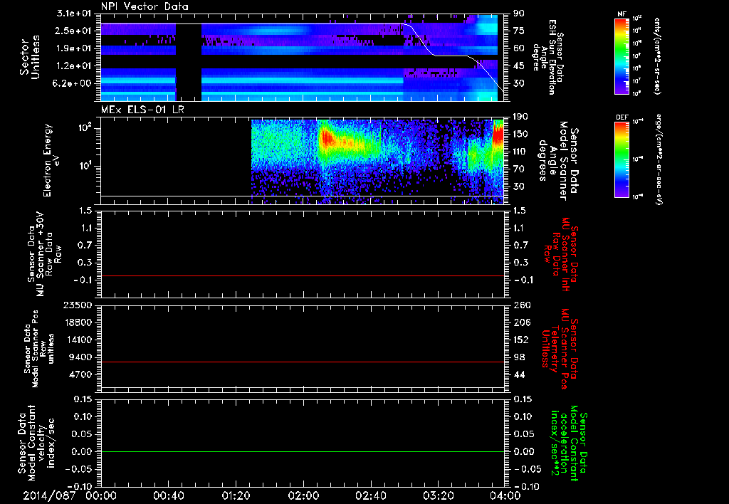Click the black data gap in NPI panel
Screen dimensions: 729x504
point(189,62)
